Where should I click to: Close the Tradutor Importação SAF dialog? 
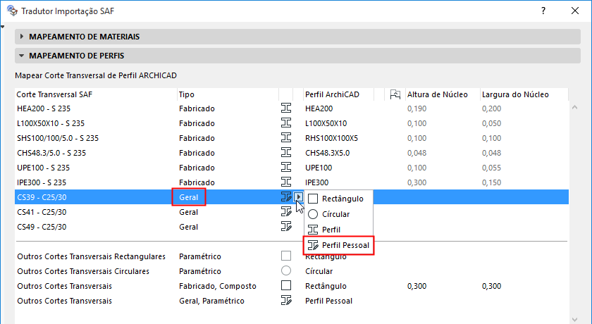point(575,11)
